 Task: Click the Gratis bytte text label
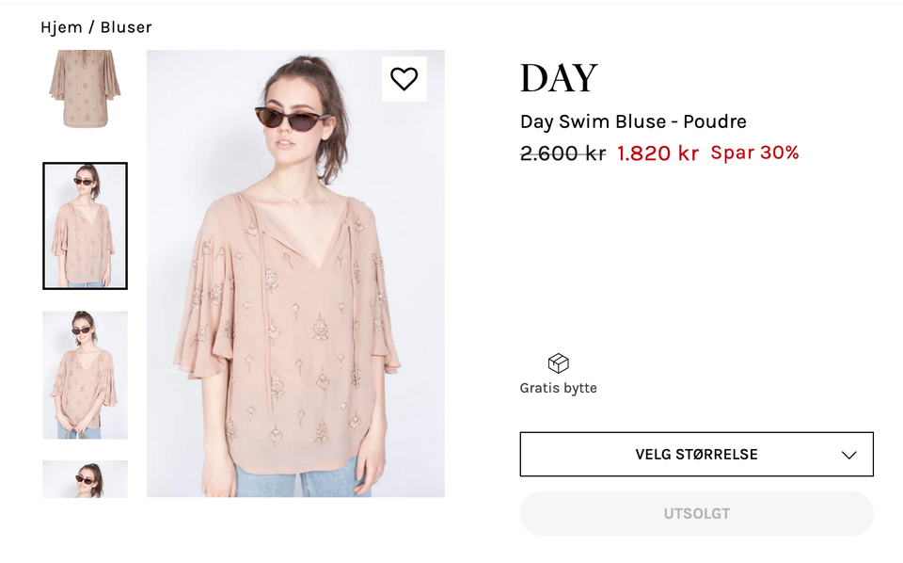pyautogui.click(x=558, y=388)
